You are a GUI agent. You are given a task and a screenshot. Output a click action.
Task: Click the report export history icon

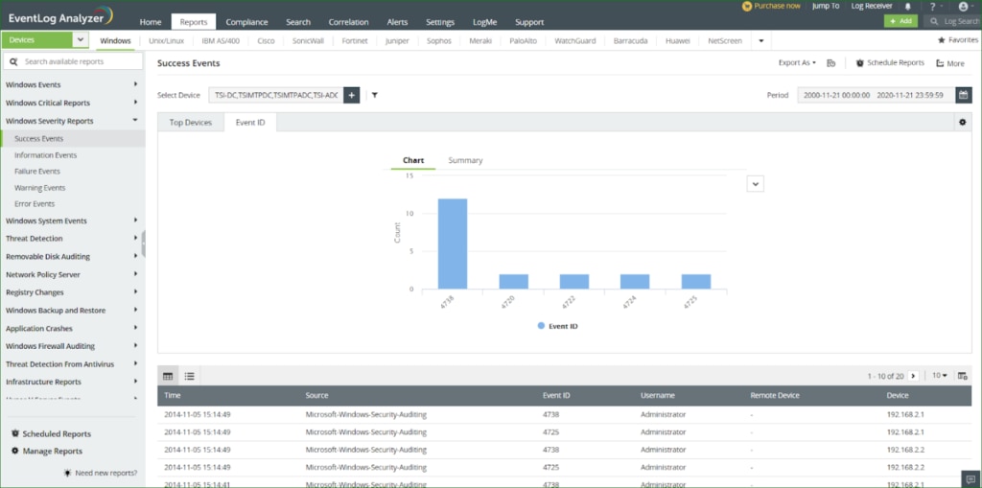point(831,62)
